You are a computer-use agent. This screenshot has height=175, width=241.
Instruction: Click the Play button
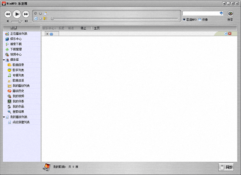[17, 14]
